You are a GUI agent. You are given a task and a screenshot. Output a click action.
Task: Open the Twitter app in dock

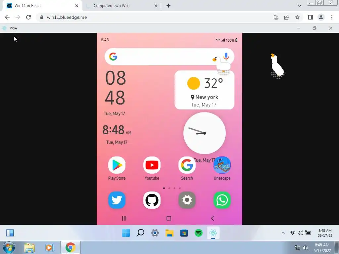coord(117,200)
